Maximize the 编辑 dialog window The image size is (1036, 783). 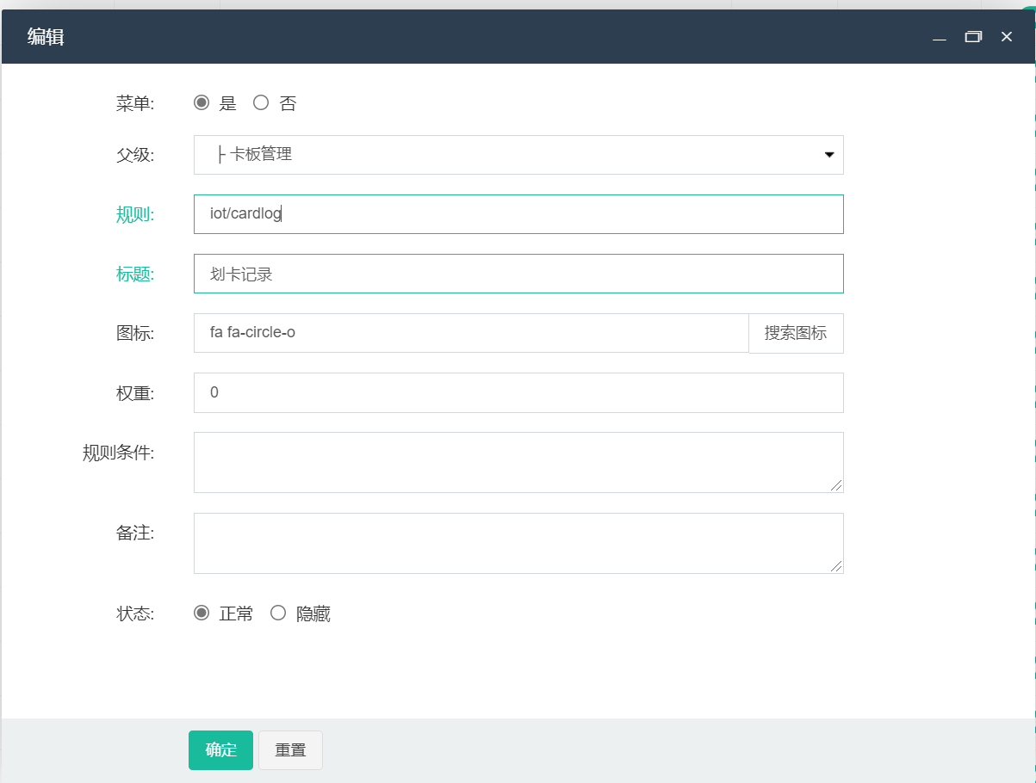tap(973, 37)
